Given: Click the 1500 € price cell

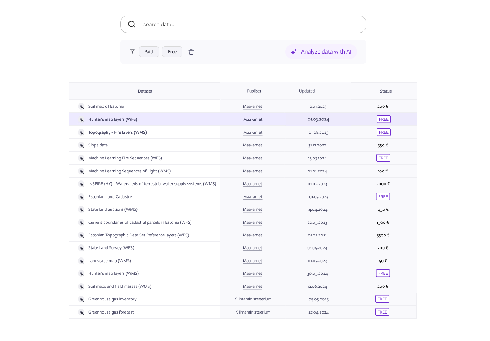Looking at the screenshot, I should (383, 222).
